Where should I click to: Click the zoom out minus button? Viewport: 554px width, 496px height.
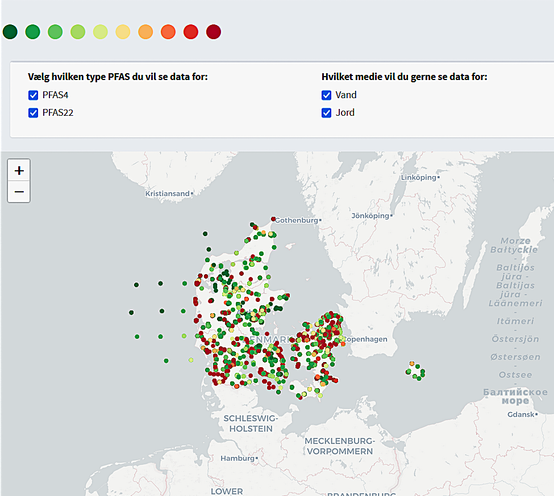tap(19, 192)
